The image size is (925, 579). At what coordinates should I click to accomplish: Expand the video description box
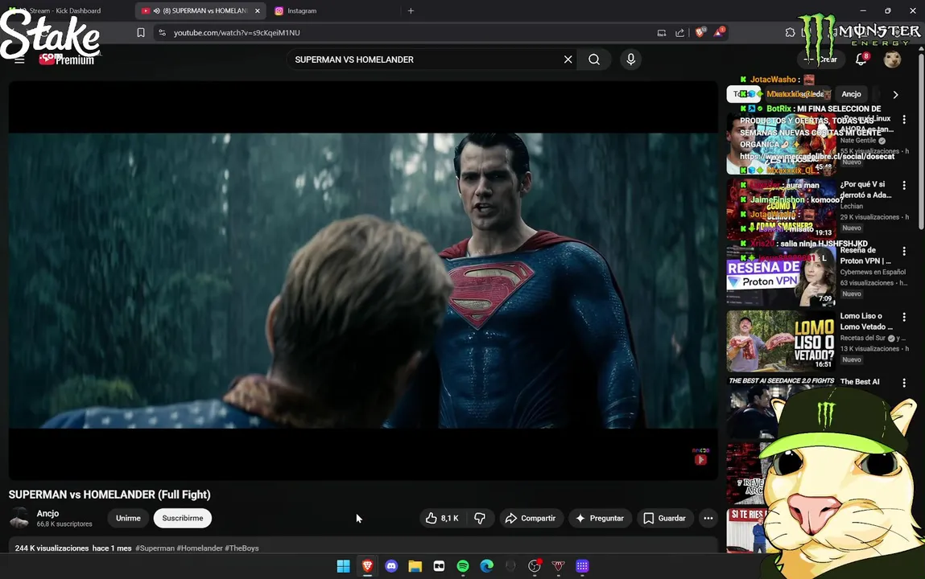click(363, 545)
